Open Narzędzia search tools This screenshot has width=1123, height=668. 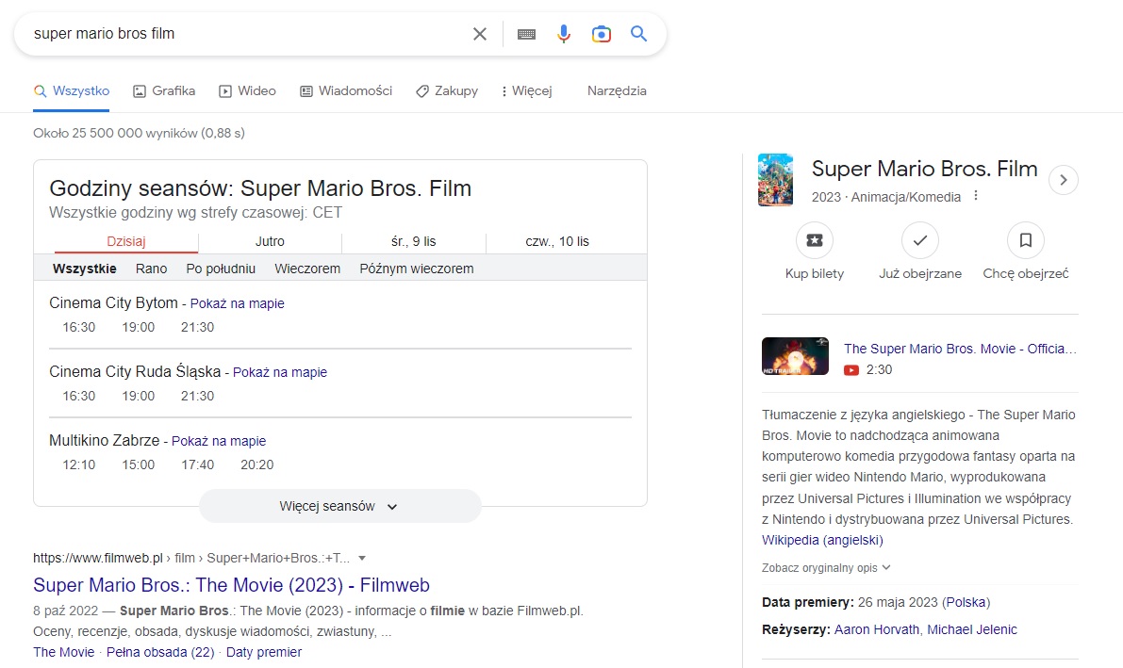click(617, 91)
